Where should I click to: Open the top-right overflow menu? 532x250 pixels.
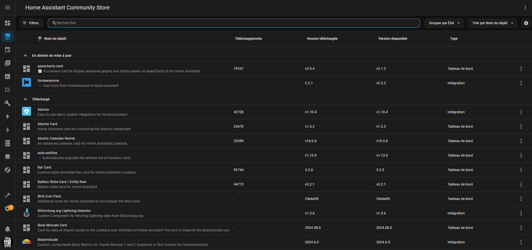pos(525,8)
